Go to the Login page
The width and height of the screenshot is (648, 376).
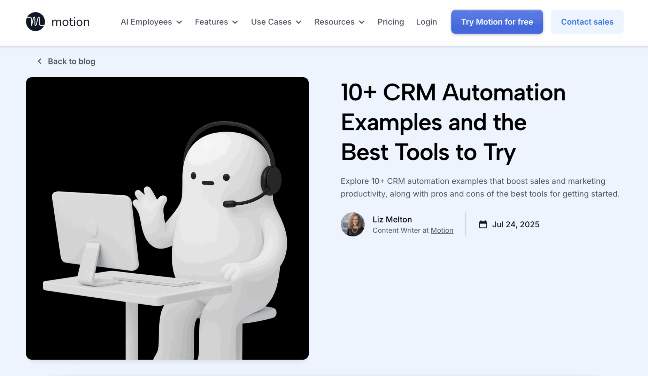(426, 22)
